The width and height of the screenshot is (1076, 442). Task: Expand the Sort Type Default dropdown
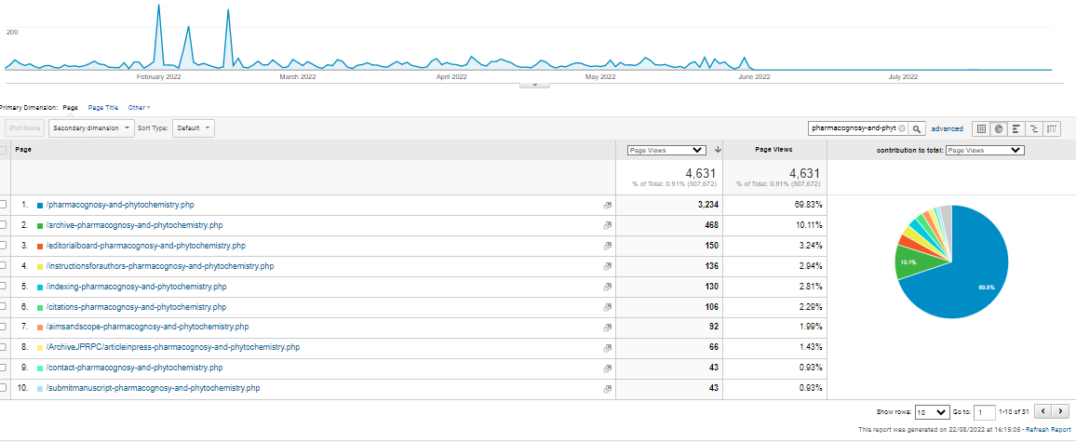194,128
